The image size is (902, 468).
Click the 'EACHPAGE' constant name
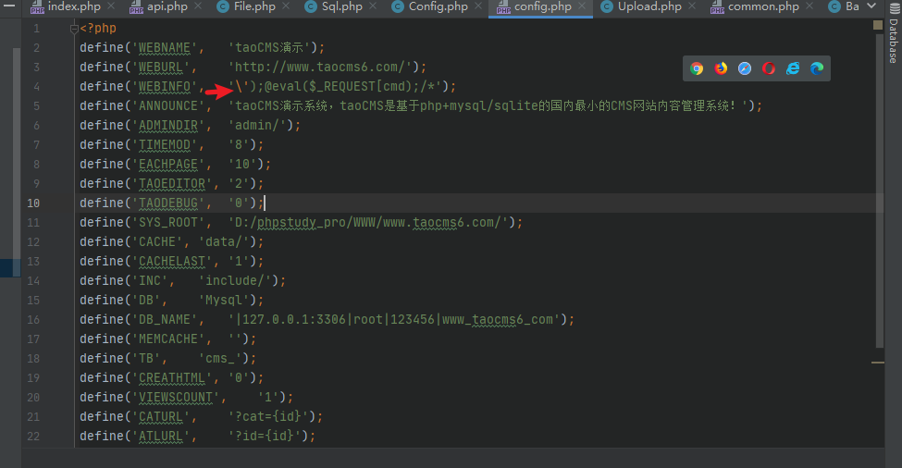point(168,165)
